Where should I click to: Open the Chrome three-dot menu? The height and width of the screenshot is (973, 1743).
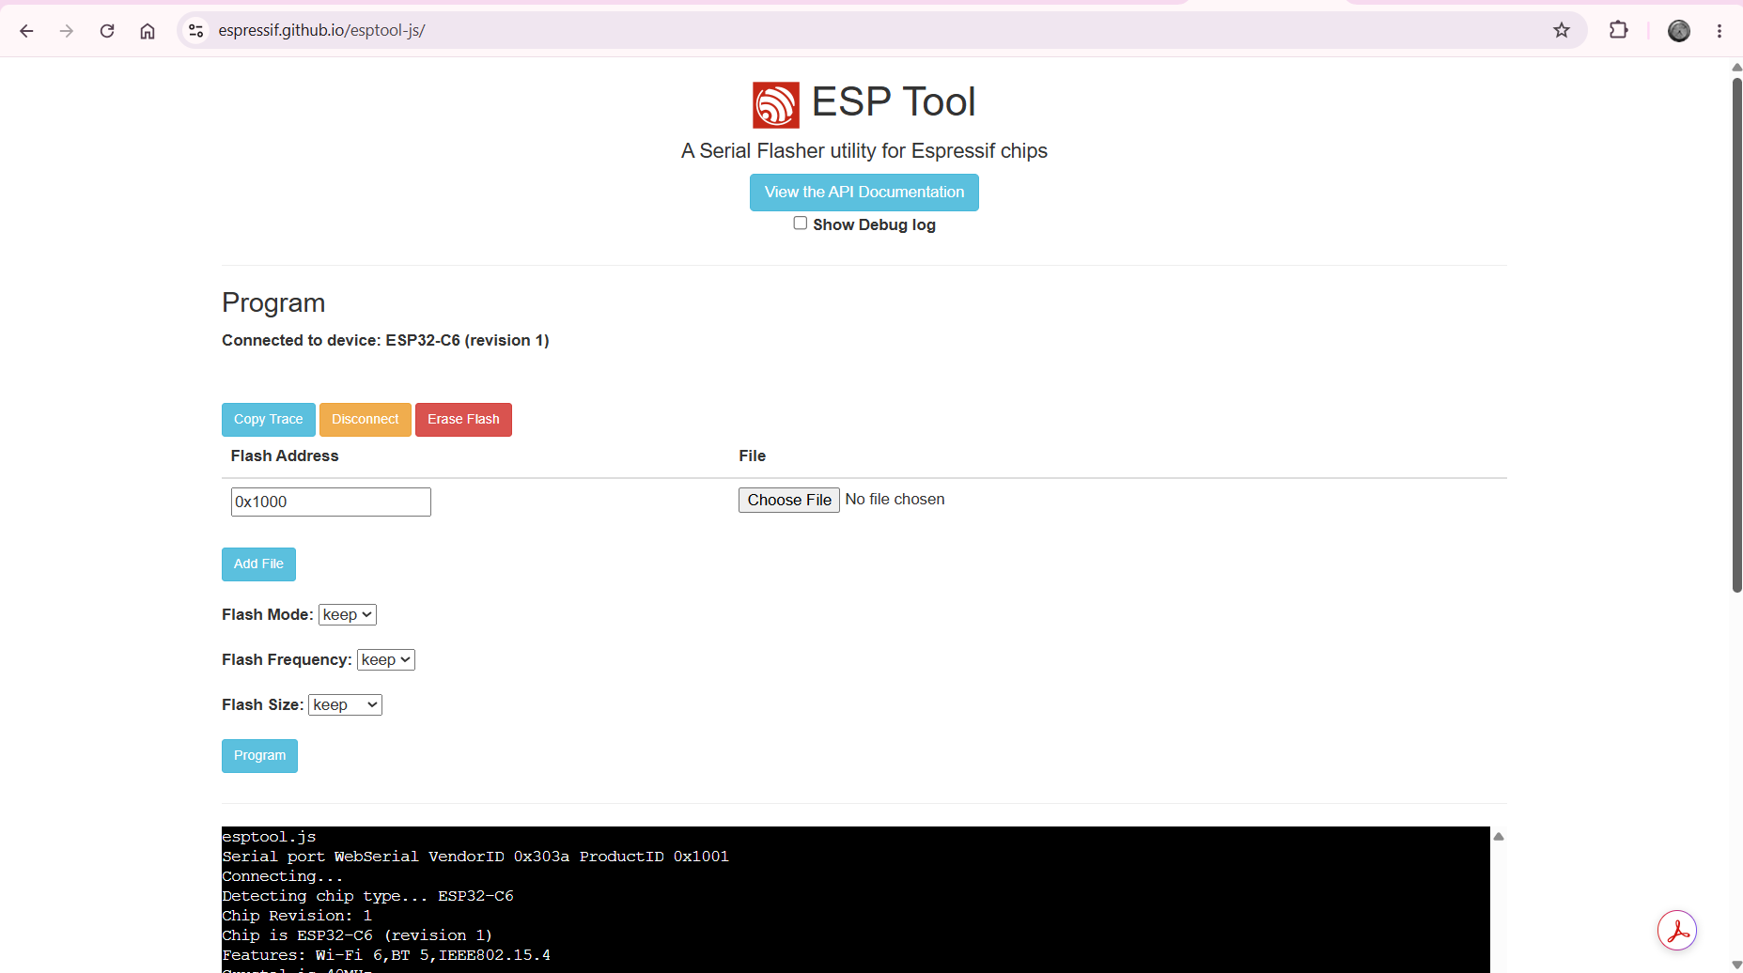[1720, 31]
